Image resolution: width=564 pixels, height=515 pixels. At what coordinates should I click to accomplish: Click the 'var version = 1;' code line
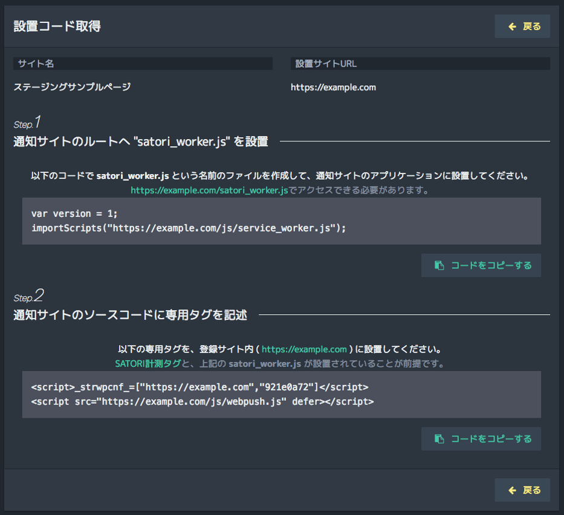tap(74, 213)
